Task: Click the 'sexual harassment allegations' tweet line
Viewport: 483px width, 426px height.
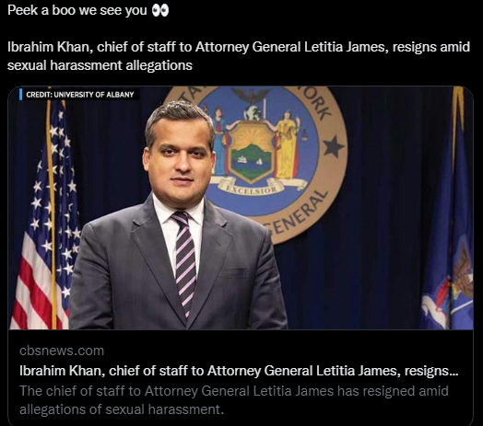Action: (100, 65)
